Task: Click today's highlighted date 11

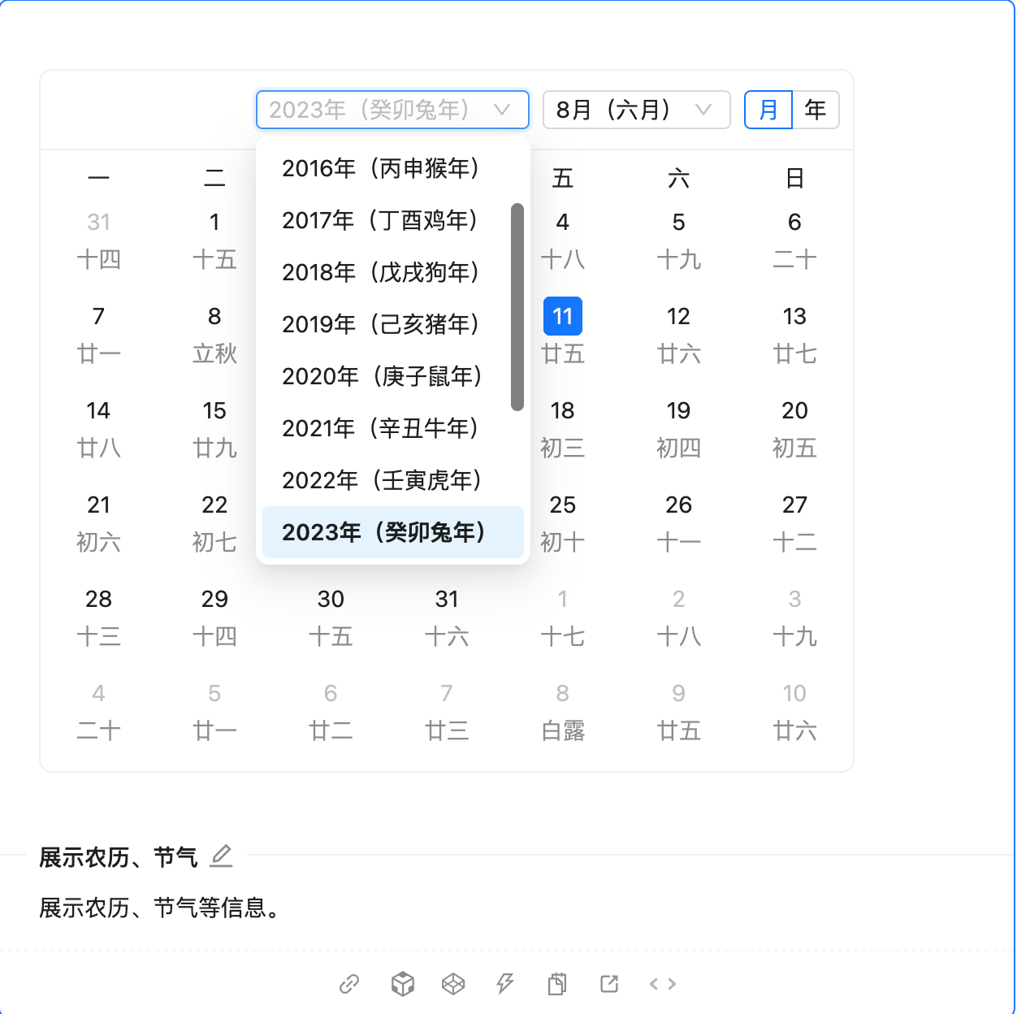Action: click(x=562, y=316)
